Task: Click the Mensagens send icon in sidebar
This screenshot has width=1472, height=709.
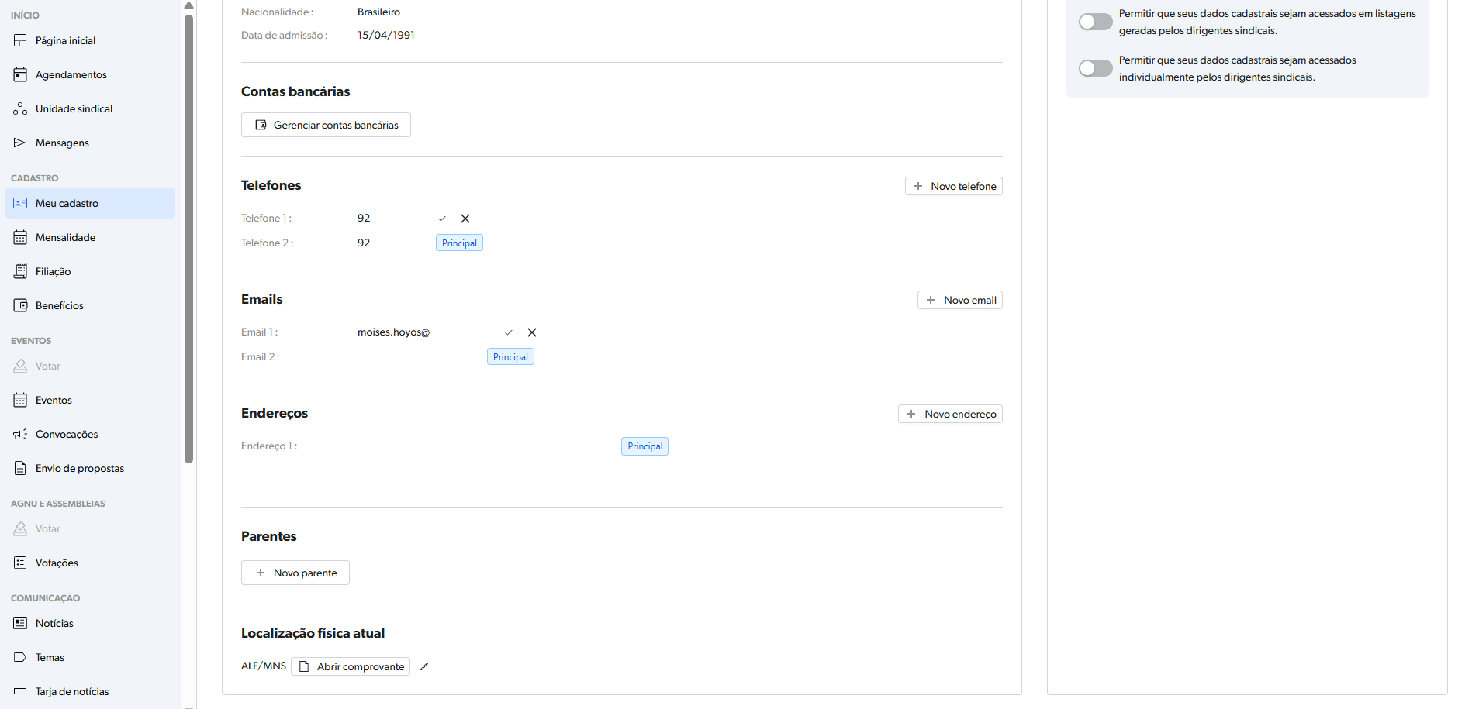Action: coord(20,143)
